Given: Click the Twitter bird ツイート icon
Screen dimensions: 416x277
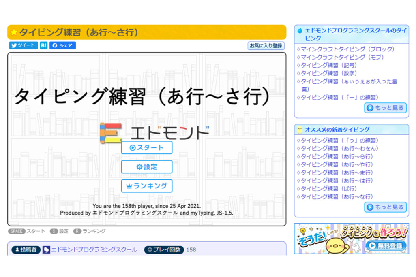Looking at the screenshot, I should [15, 45].
